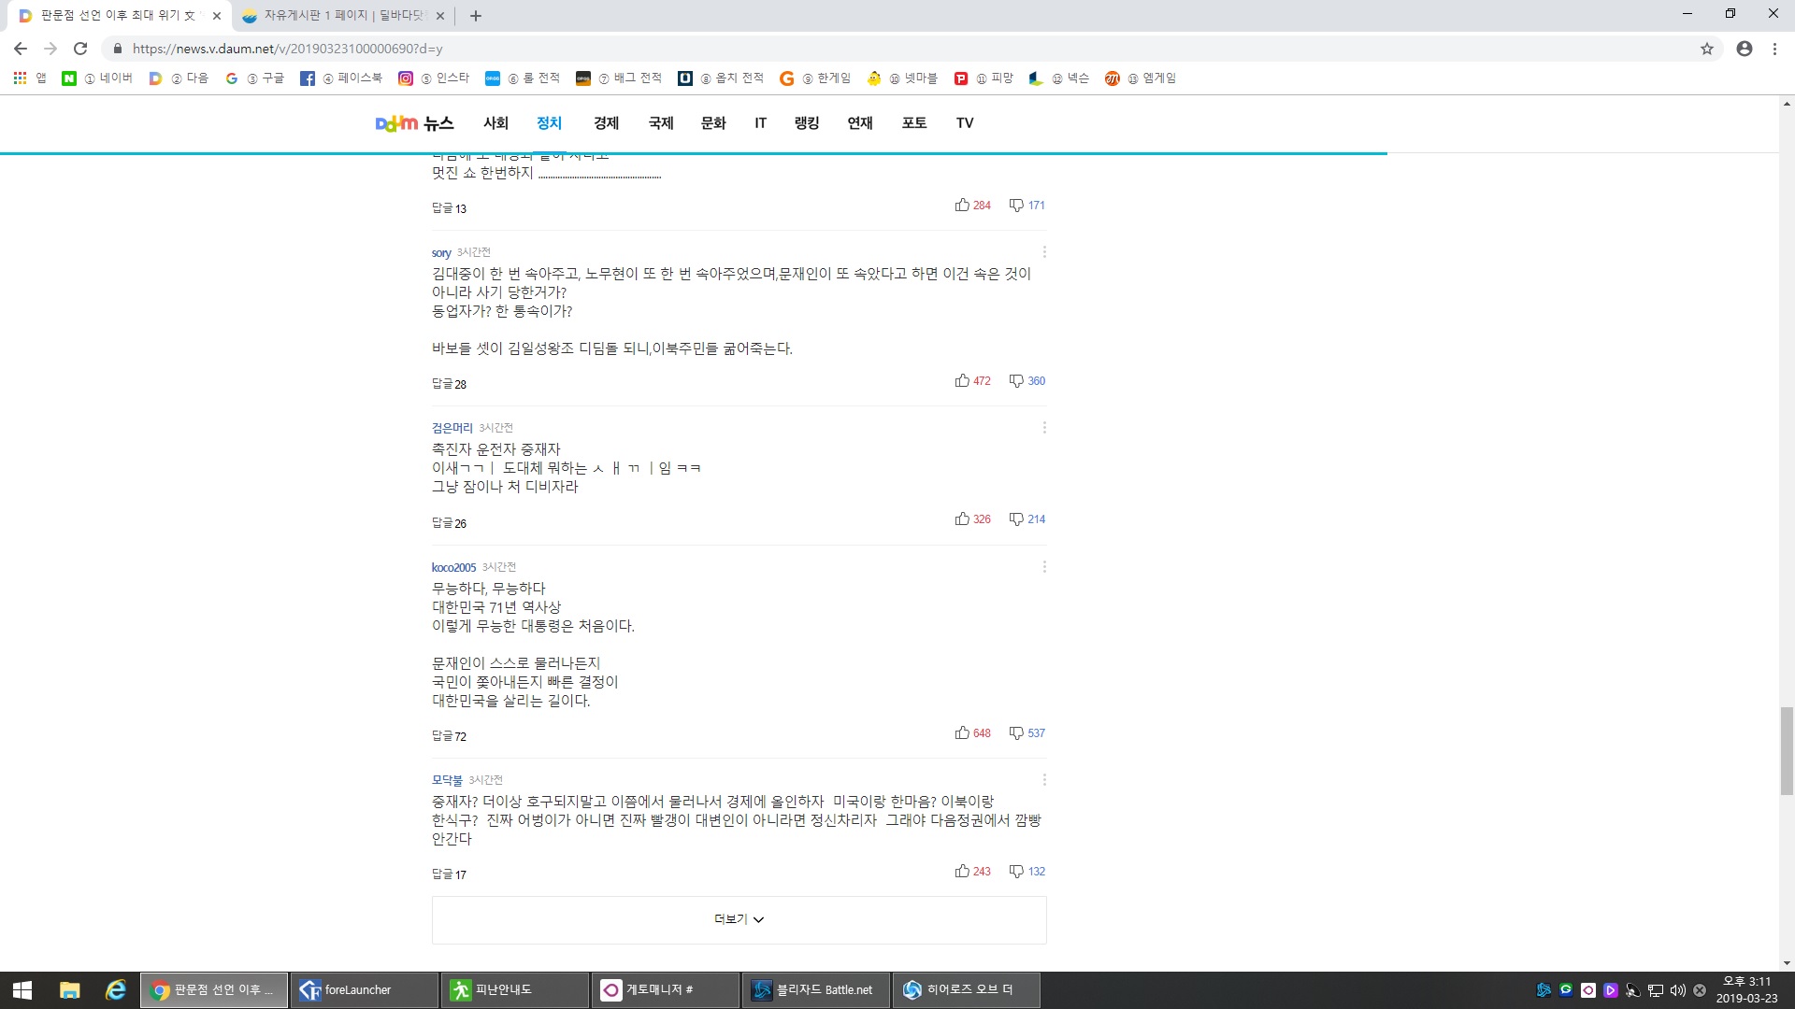Click the page vertical scrollbar thumb
Screen dimensions: 1795x1009
[1787, 751]
